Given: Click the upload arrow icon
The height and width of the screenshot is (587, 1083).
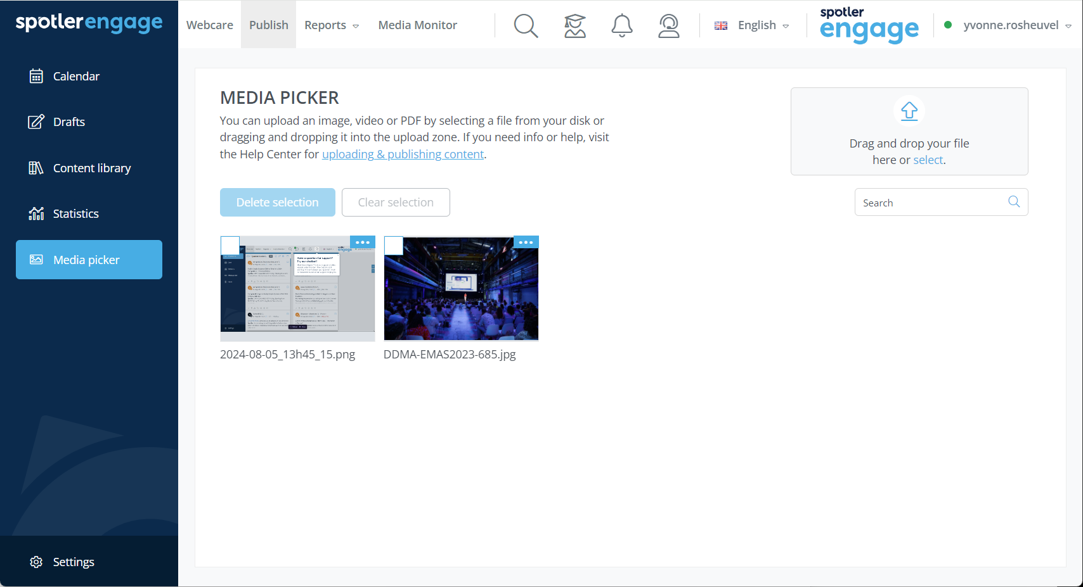Looking at the screenshot, I should 909,111.
